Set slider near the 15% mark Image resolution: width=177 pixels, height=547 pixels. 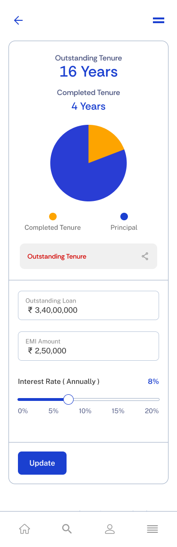coord(118,399)
